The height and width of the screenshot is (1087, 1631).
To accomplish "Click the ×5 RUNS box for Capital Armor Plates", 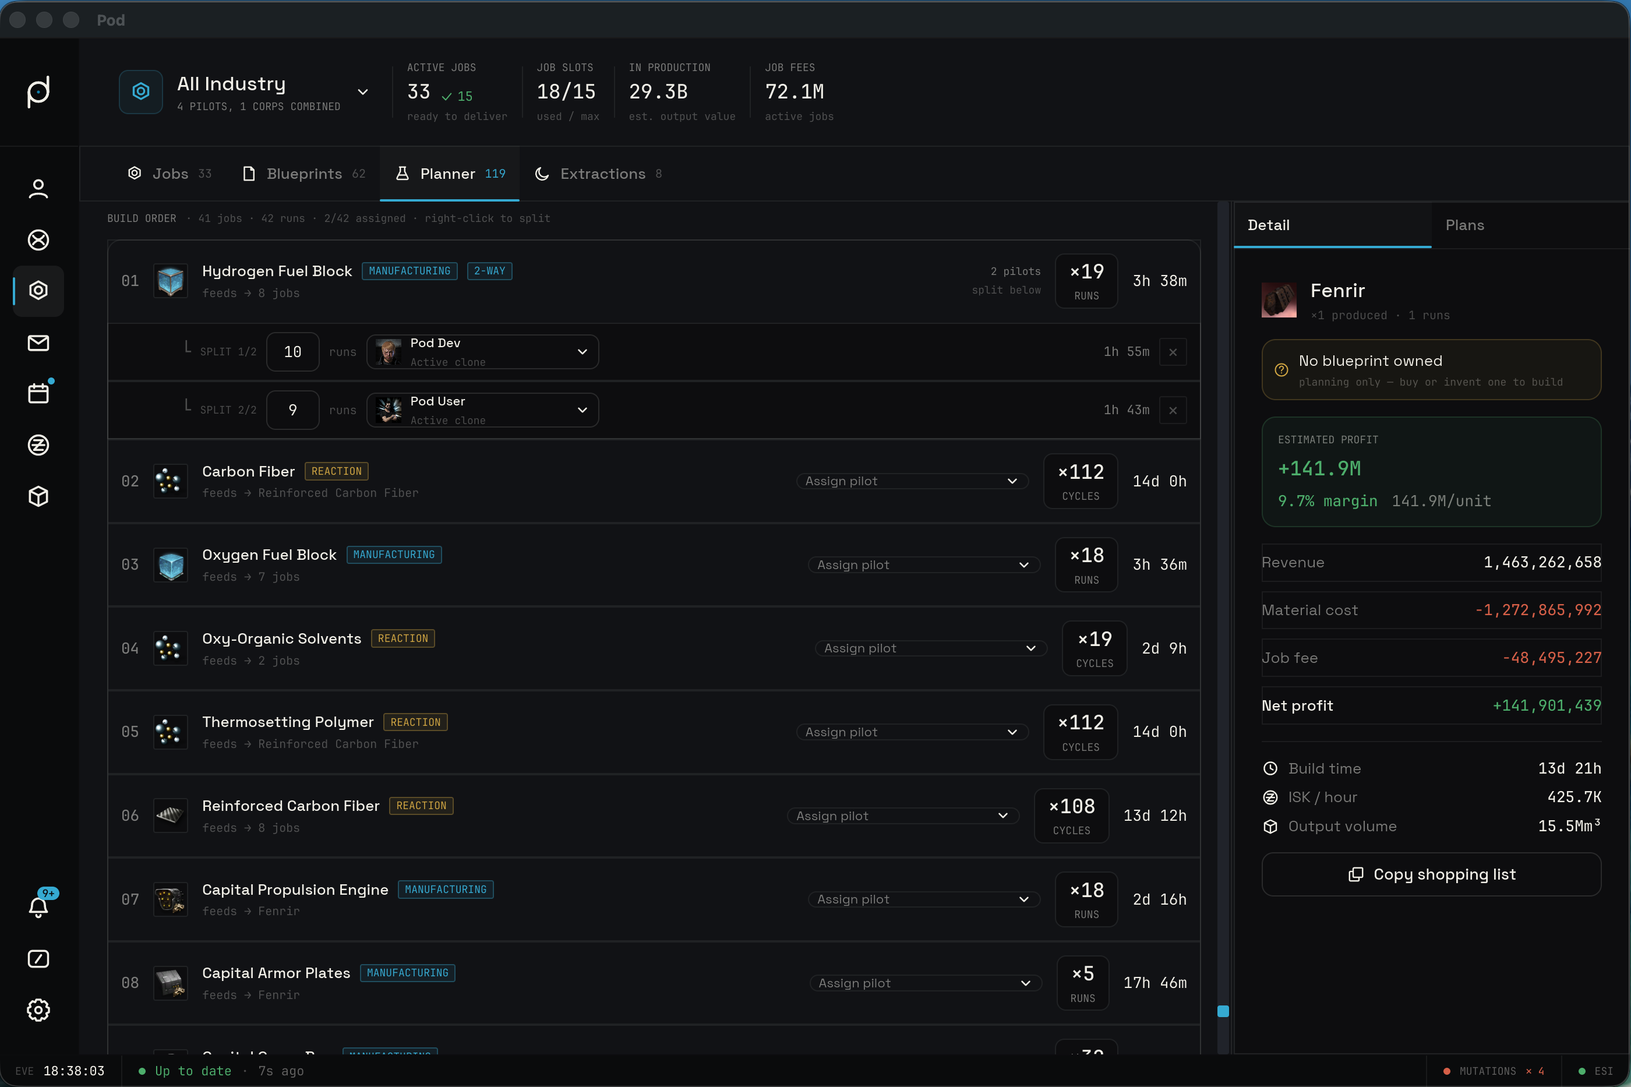I will pos(1083,983).
